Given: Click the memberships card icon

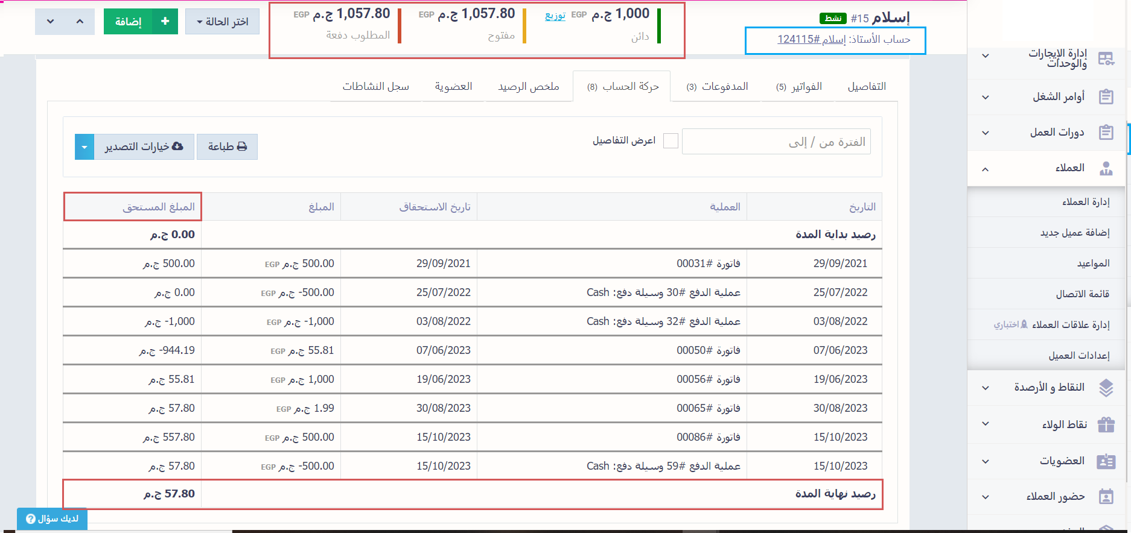Looking at the screenshot, I should coord(1106,462).
